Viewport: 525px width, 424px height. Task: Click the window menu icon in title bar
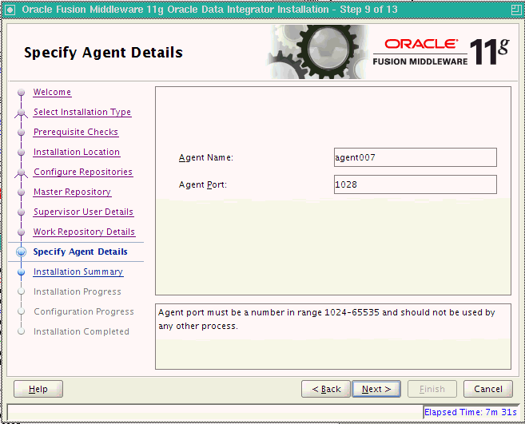click(x=10, y=10)
